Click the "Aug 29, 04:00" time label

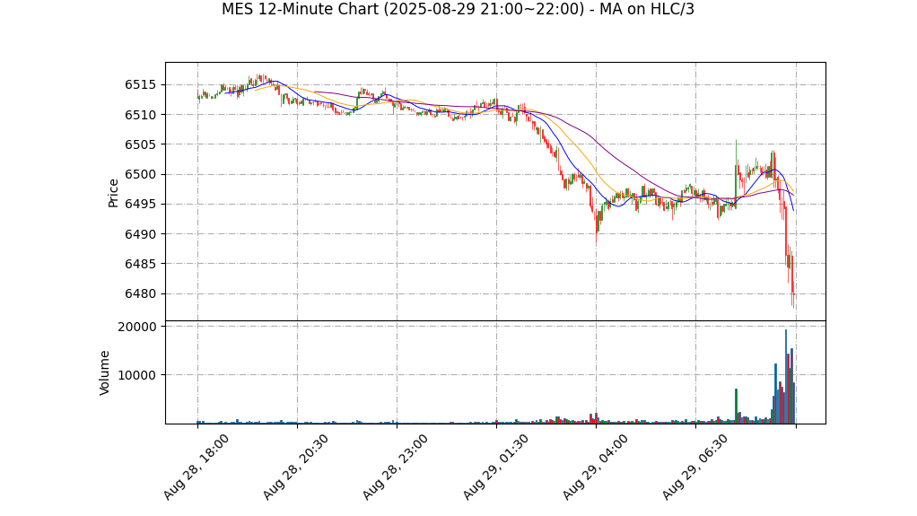[x=595, y=467]
